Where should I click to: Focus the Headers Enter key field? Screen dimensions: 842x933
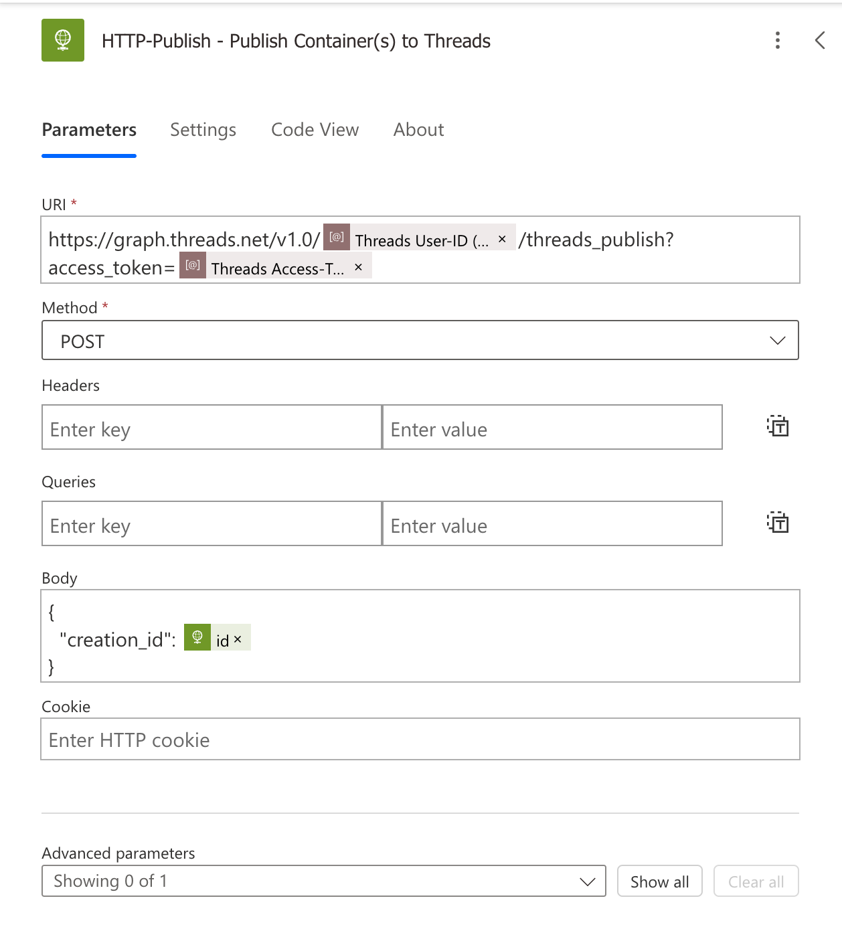pos(212,428)
